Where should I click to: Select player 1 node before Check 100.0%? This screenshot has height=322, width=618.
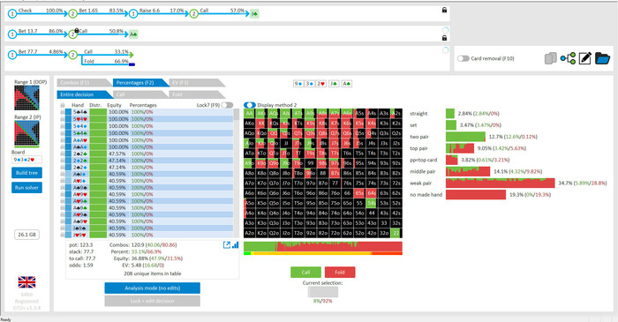[12, 14]
